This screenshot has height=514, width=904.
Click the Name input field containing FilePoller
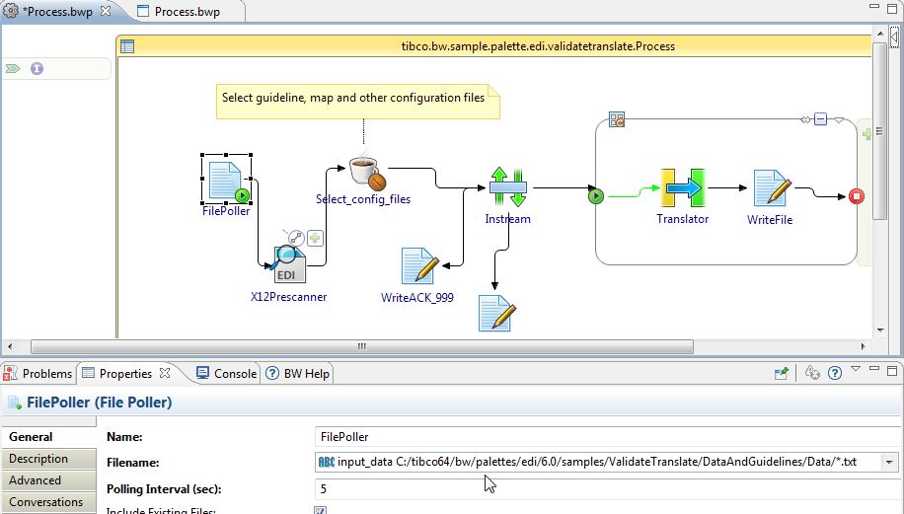pyautogui.click(x=607, y=437)
